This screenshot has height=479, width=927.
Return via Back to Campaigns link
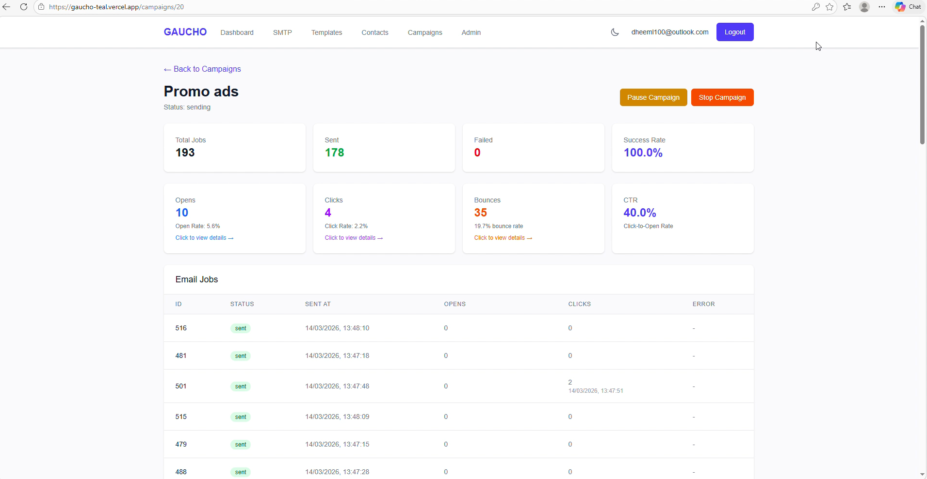[202, 69]
